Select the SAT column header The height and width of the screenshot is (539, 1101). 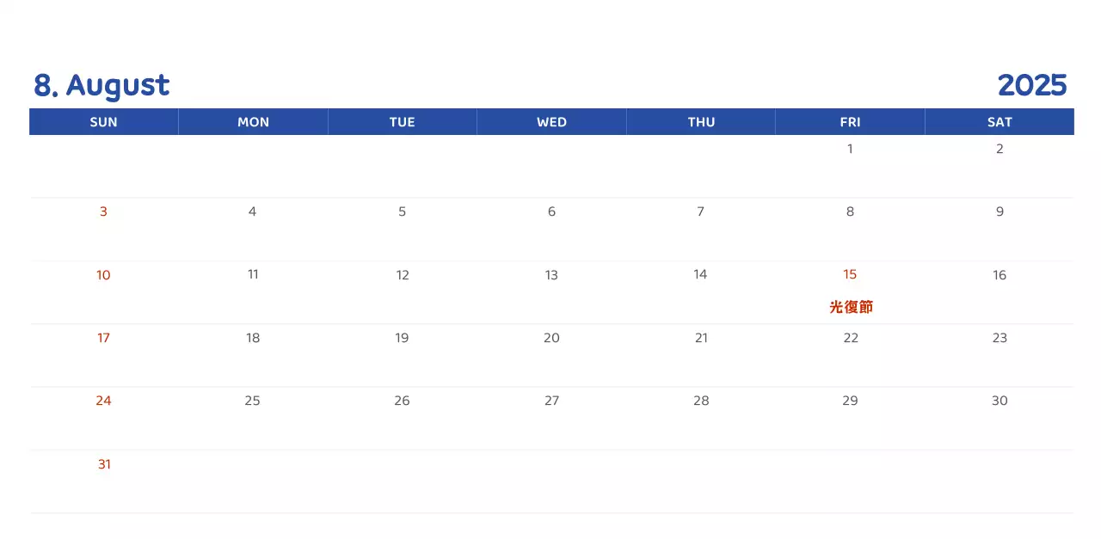point(1000,122)
